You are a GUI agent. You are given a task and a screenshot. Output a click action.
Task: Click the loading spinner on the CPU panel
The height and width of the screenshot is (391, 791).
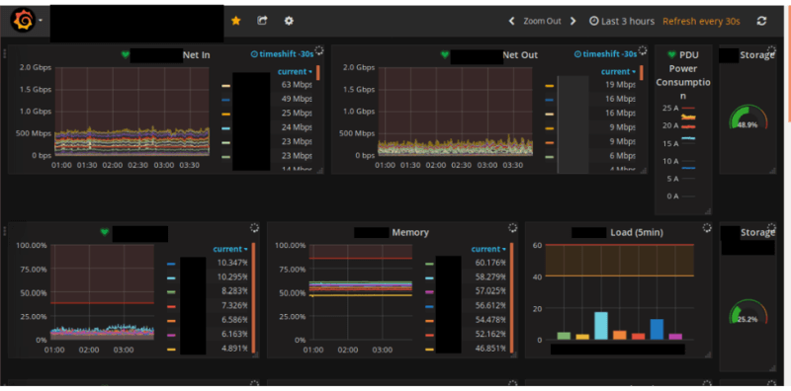tap(254, 228)
